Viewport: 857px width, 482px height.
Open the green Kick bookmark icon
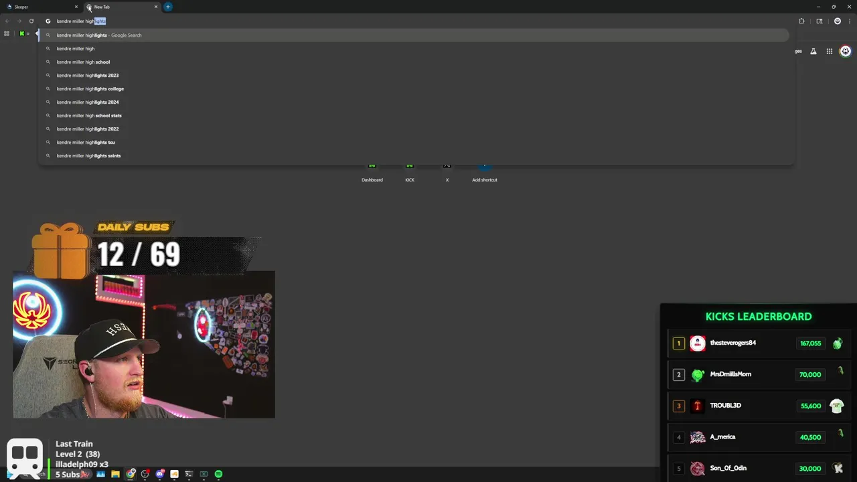21,33
